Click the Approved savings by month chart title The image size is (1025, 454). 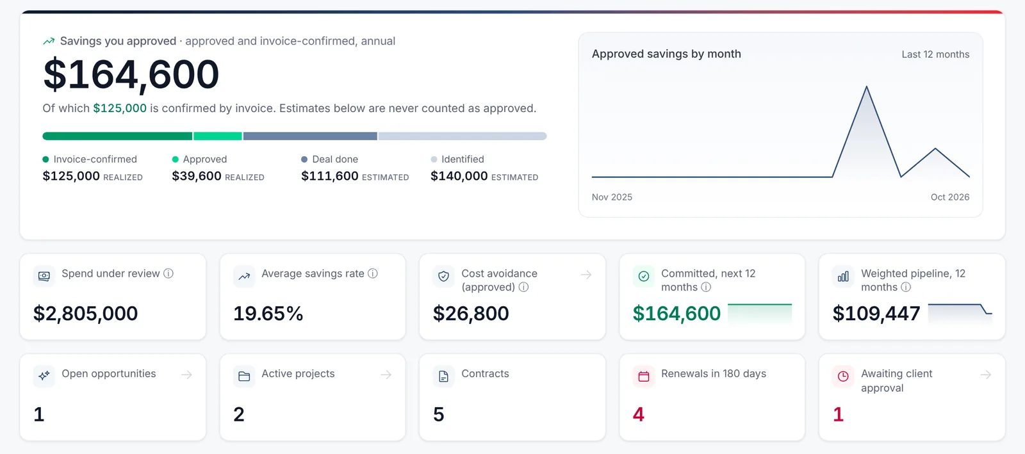tap(666, 54)
